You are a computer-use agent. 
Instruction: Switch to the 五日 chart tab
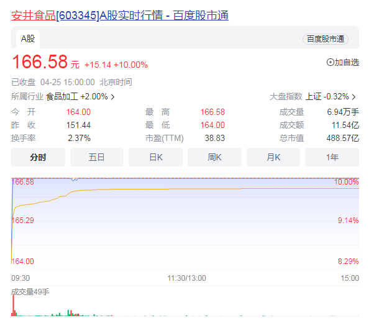[x=96, y=157]
